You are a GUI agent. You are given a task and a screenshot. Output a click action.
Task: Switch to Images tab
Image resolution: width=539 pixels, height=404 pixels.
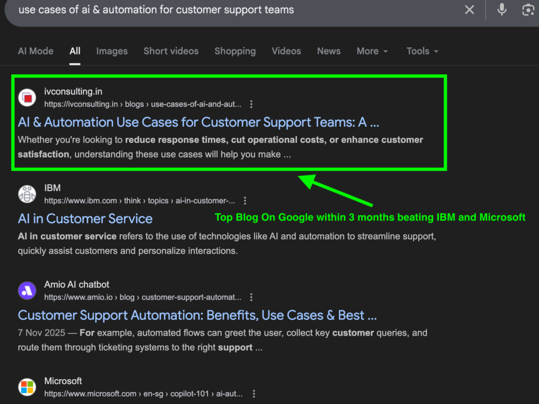(112, 51)
